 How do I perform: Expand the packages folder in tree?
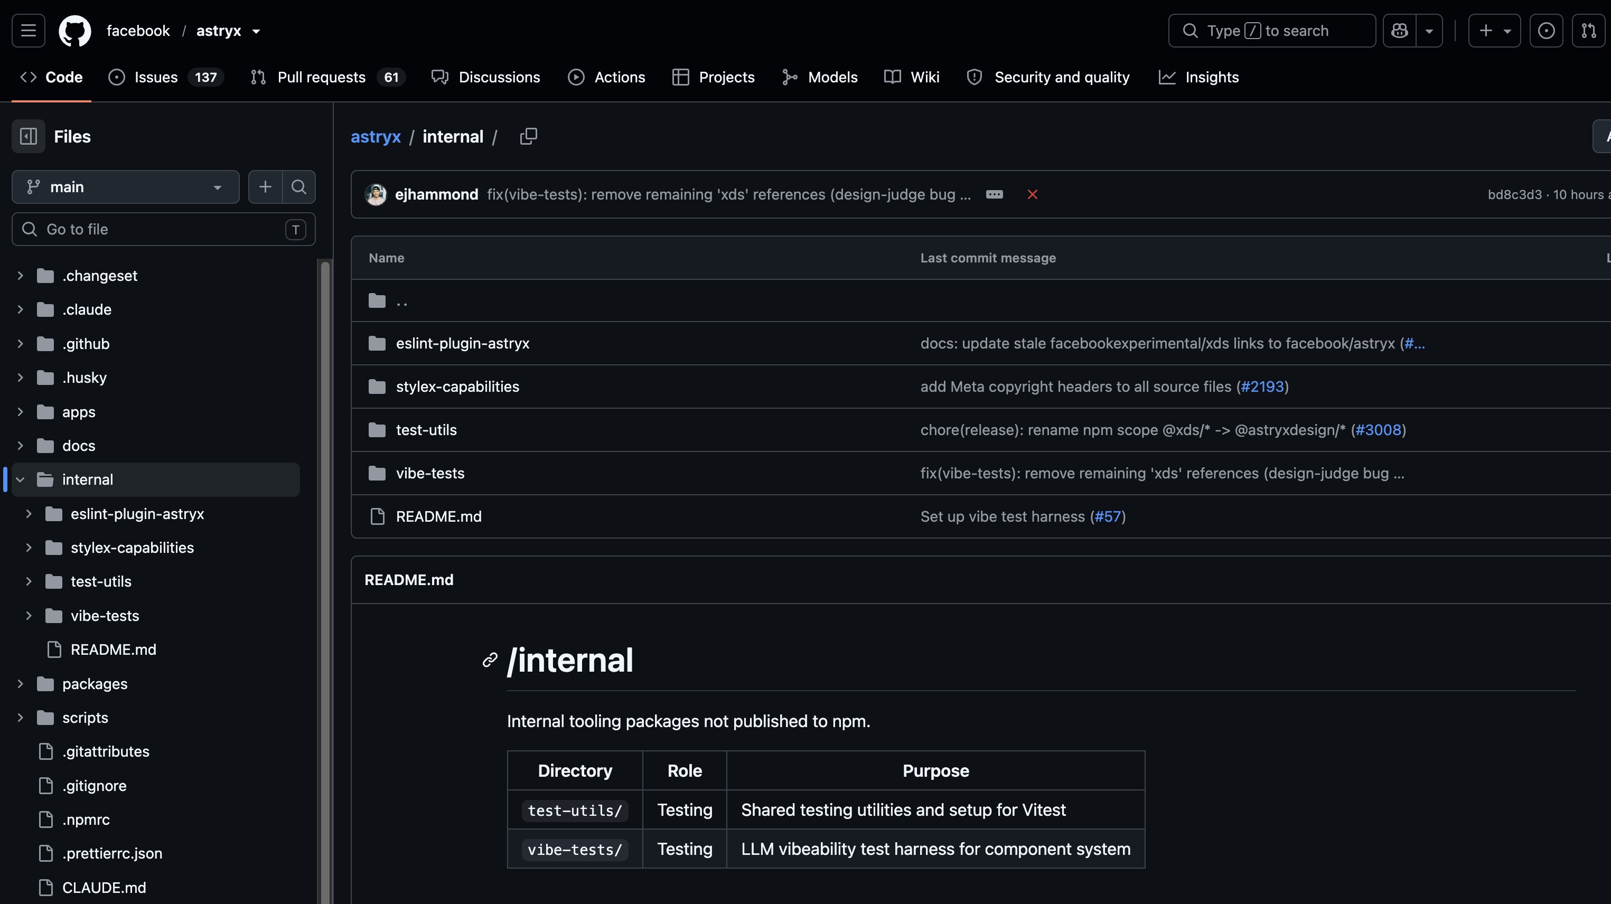point(20,684)
